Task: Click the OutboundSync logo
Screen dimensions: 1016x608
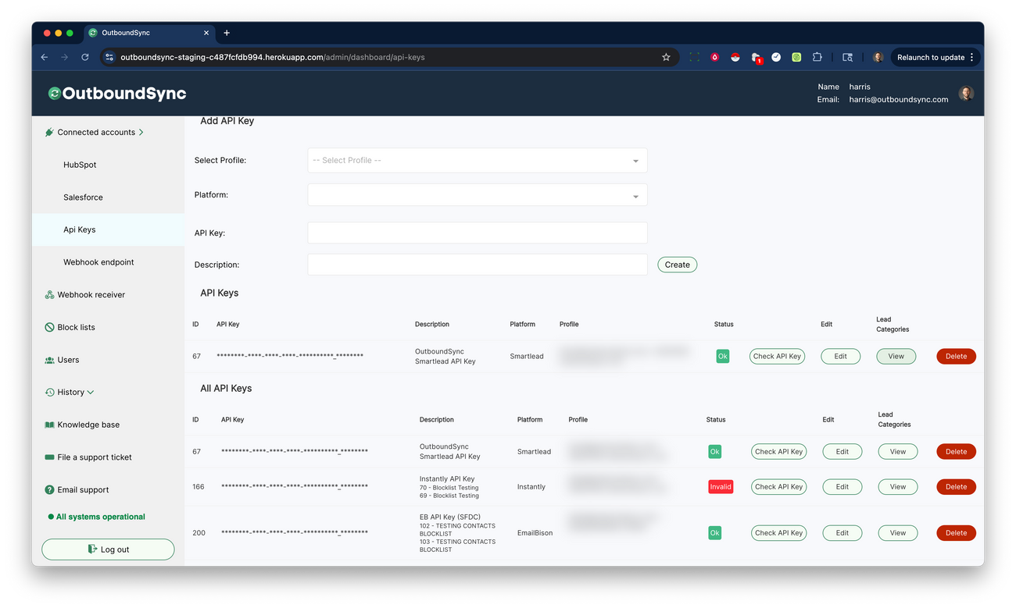Action: click(116, 93)
